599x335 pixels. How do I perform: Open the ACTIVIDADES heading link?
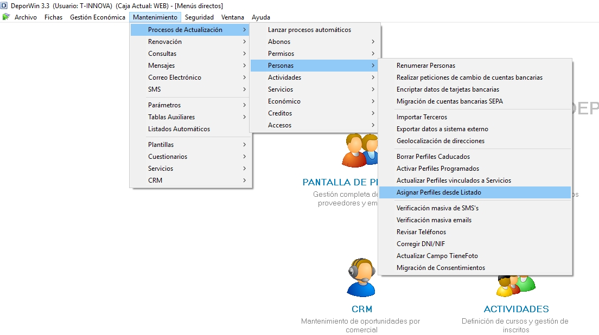click(516, 309)
